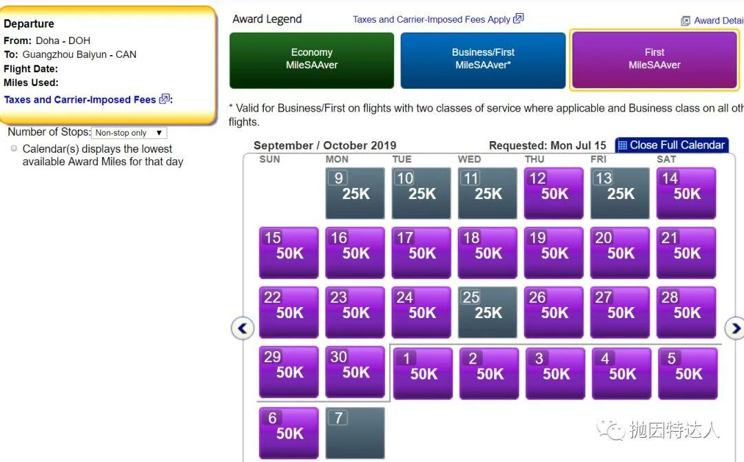Select First MileSAAver award type

point(654,59)
